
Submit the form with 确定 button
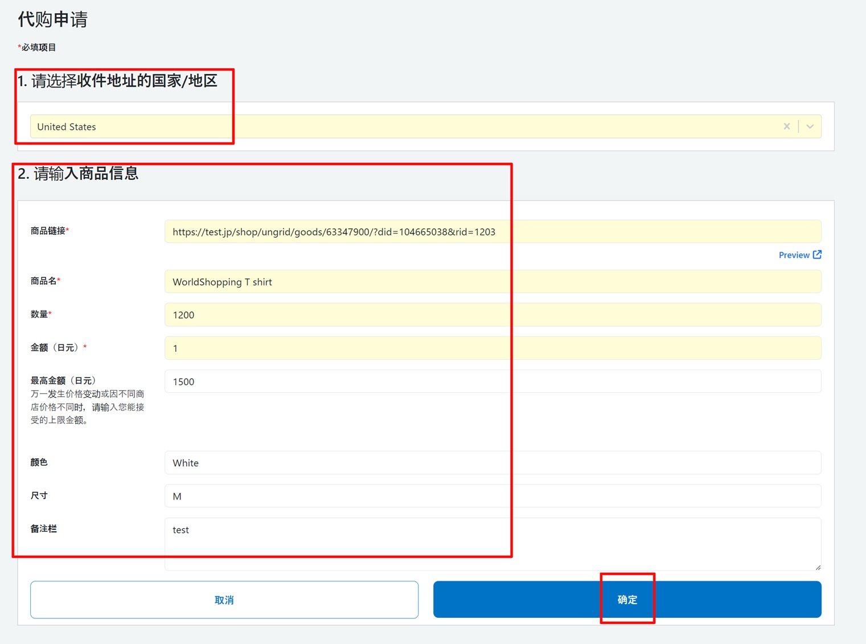tap(627, 600)
